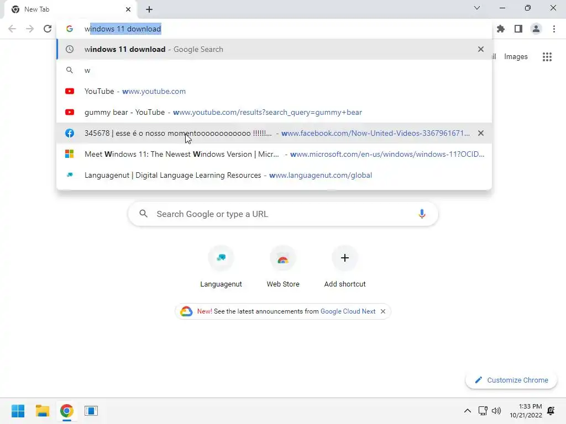Open the notifications tray icon
Image resolution: width=566 pixels, height=424 pixels.
(551, 411)
